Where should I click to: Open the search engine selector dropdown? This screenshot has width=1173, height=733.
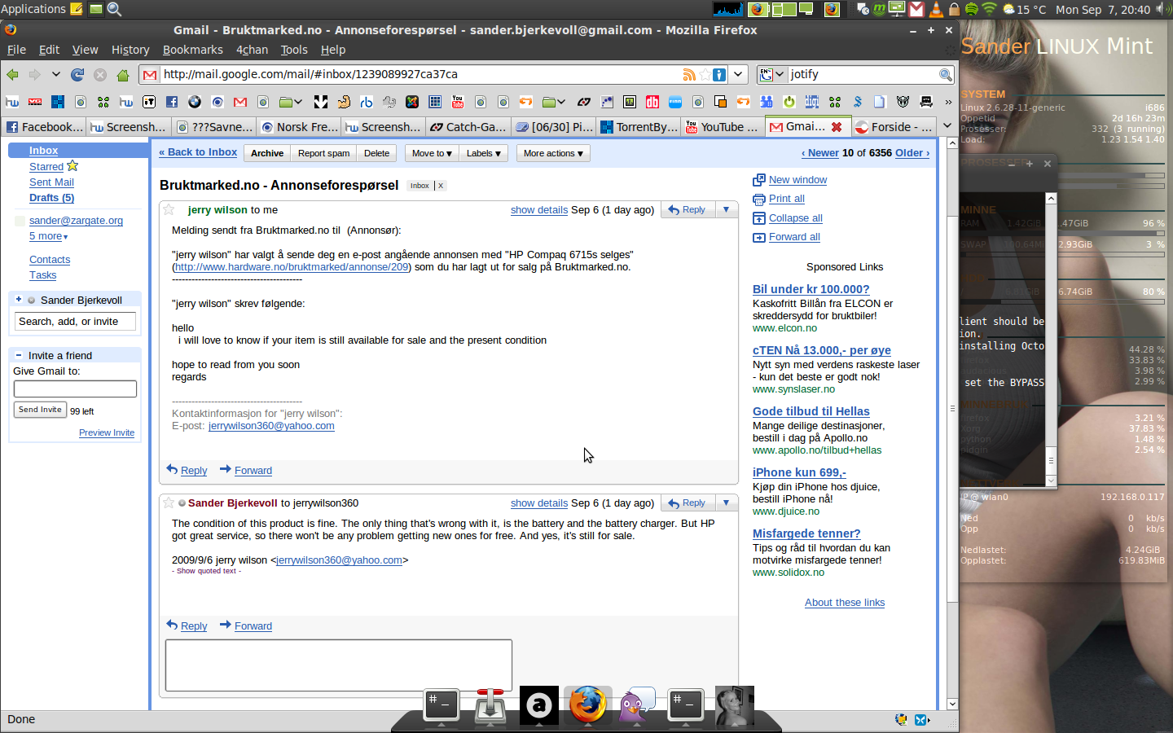coord(771,75)
